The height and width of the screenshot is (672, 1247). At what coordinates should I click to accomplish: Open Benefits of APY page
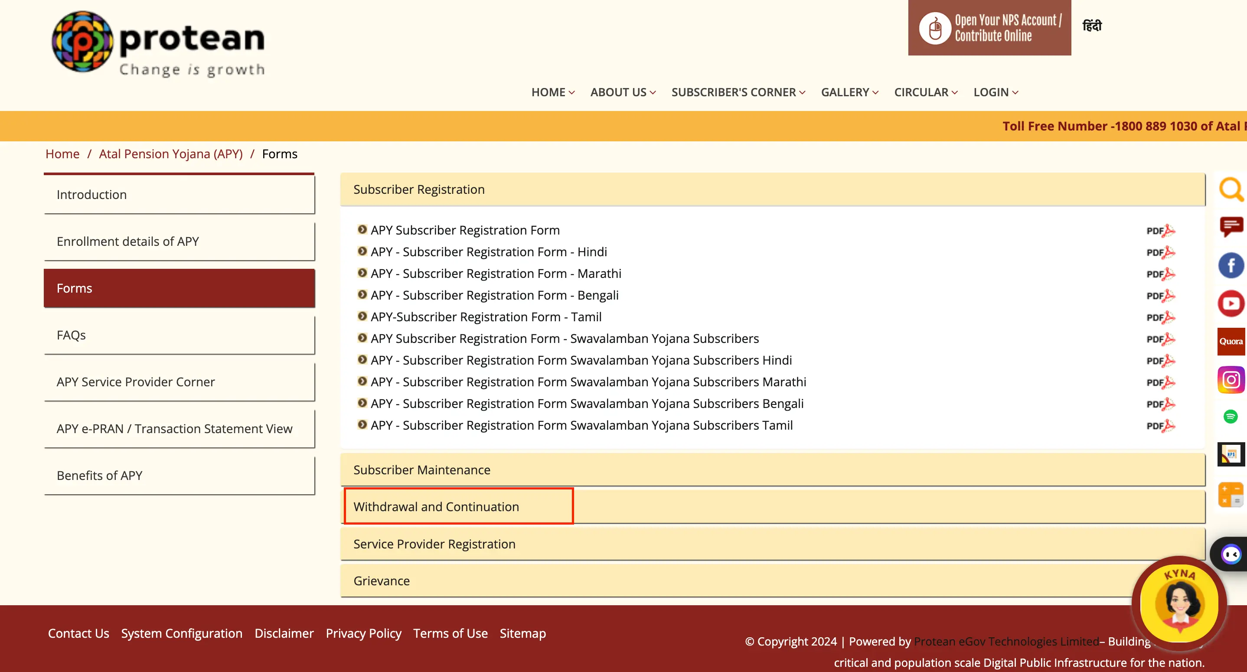coord(179,476)
